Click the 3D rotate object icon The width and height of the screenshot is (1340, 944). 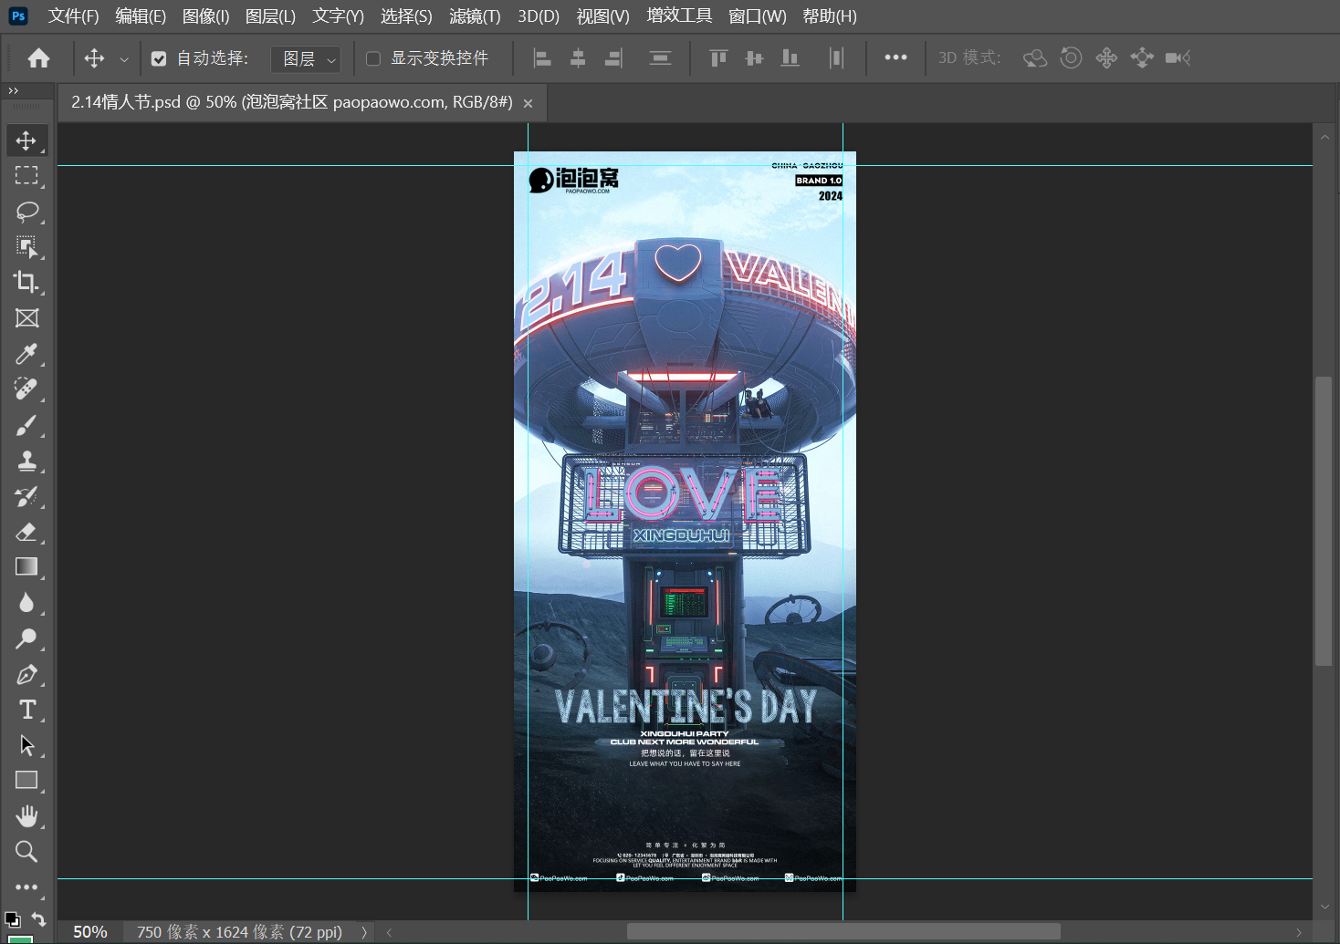[x=1035, y=58]
